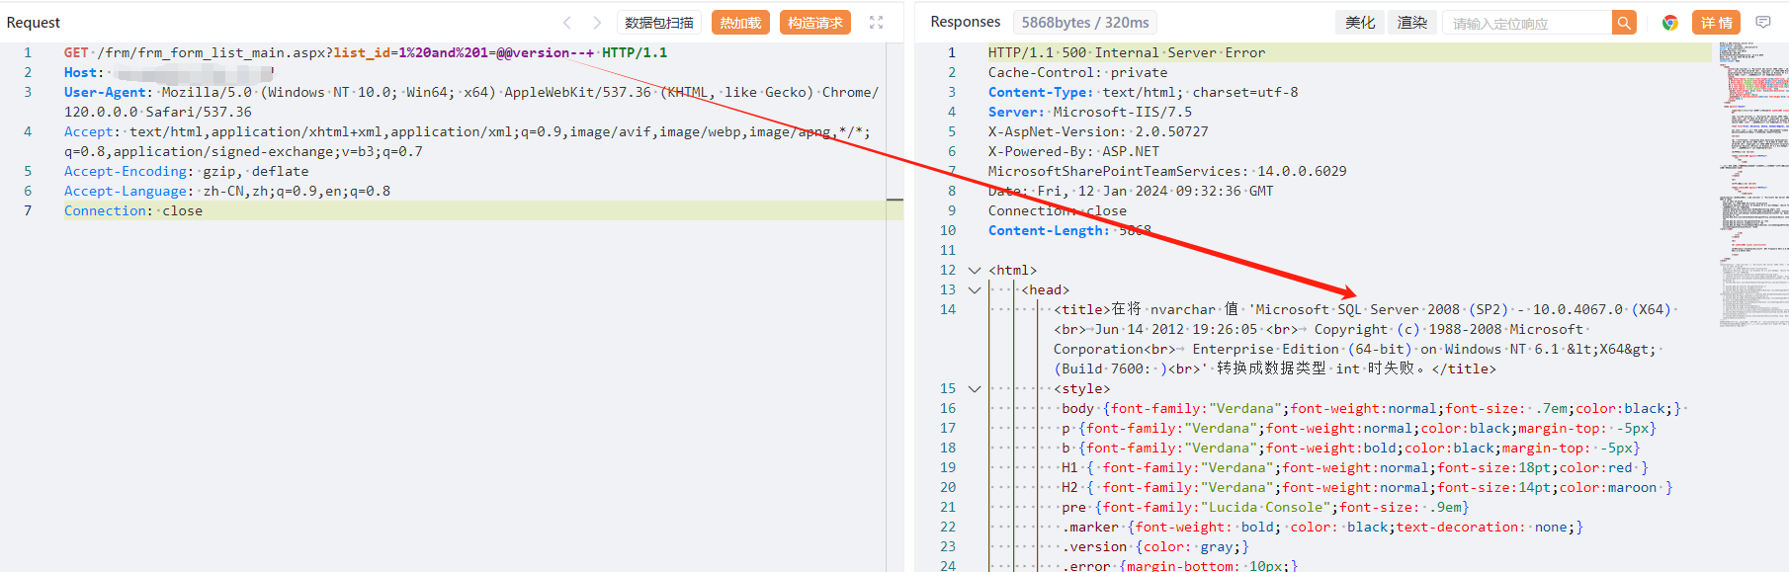The image size is (1789, 572).
Task: Click the User-Agent header in Request
Action: coord(471,102)
